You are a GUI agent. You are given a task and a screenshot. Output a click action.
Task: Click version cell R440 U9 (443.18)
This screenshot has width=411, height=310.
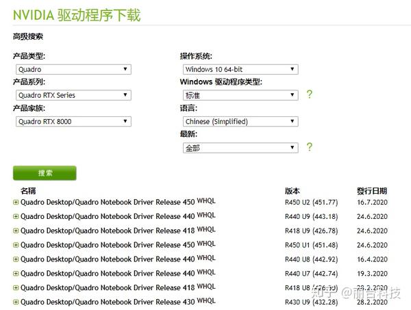312,216
